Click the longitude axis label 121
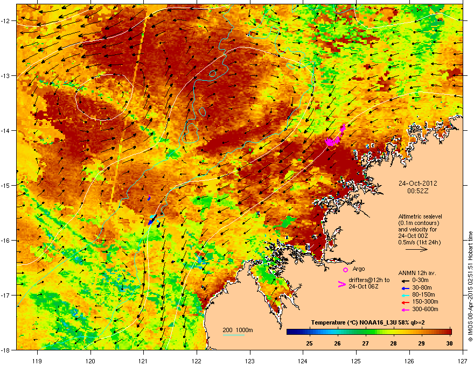Viewport: 474px width, 366px height. click(143, 361)
